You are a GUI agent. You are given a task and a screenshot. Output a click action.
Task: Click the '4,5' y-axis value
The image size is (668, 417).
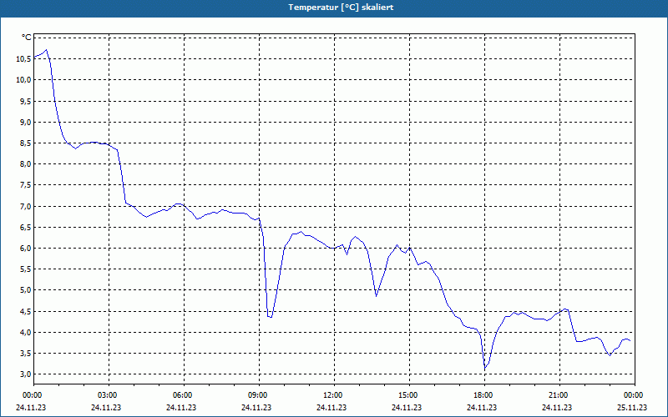(25, 311)
